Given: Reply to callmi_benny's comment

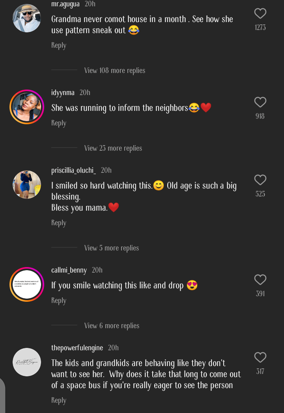Looking at the screenshot, I should click(x=59, y=301).
